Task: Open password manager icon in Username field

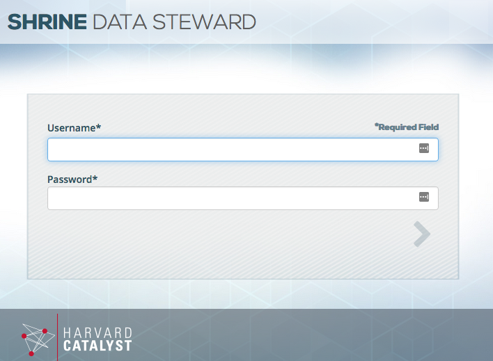Action: point(424,148)
